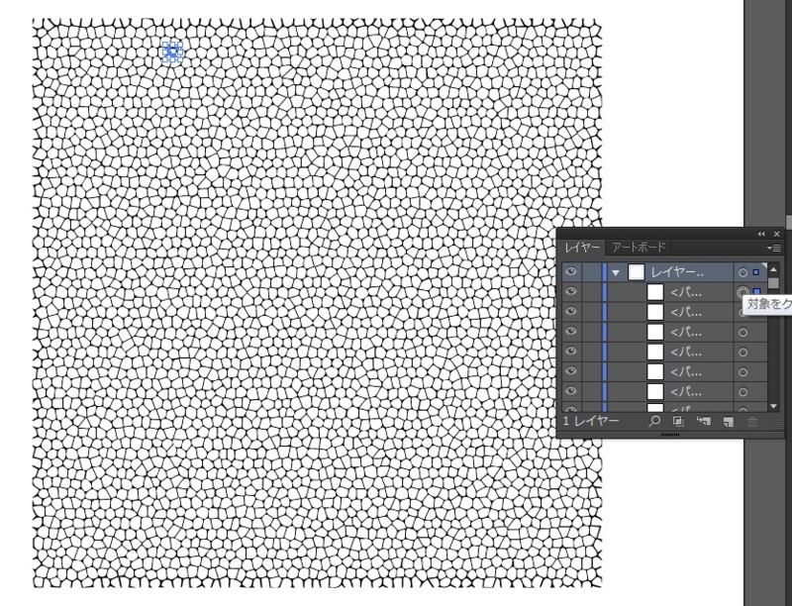Click blue selection square on レイヤー row
The height and width of the screenshot is (606, 792).
tap(756, 272)
